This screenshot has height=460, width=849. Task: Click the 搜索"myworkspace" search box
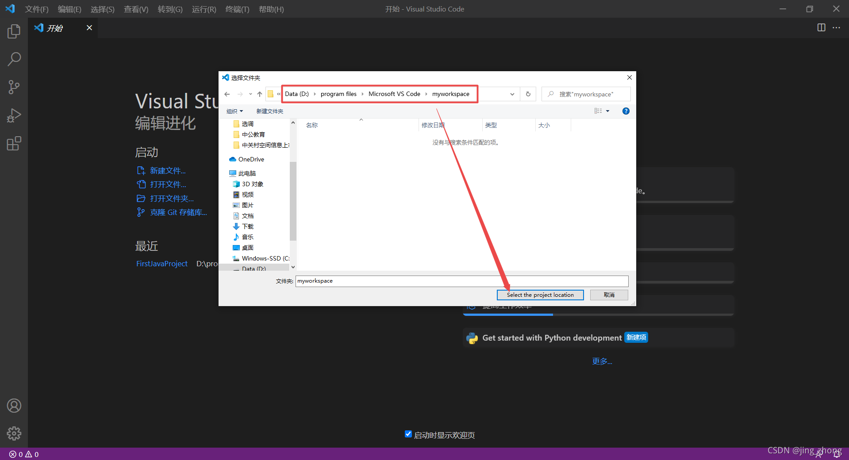pyautogui.click(x=586, y=94)
